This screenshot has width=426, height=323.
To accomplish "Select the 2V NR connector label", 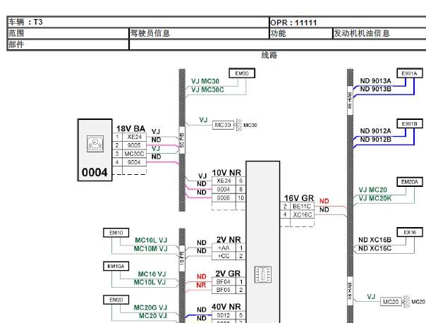I will [229, 240].
